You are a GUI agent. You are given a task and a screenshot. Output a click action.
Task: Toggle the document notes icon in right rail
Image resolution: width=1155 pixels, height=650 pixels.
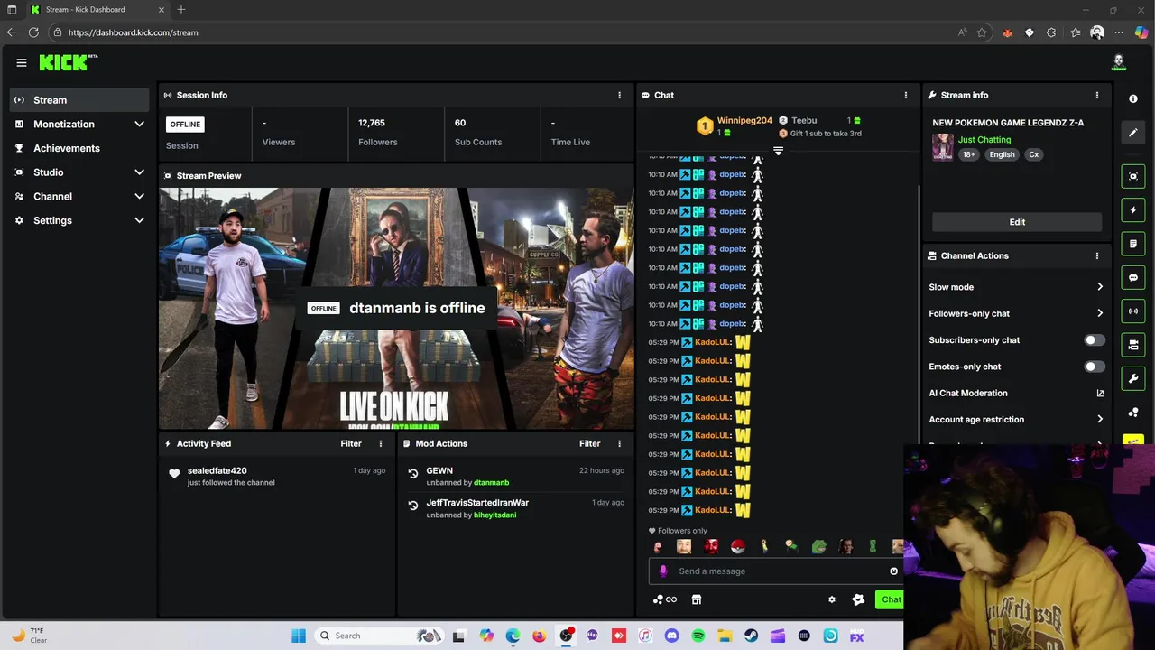pos(1133,244)
